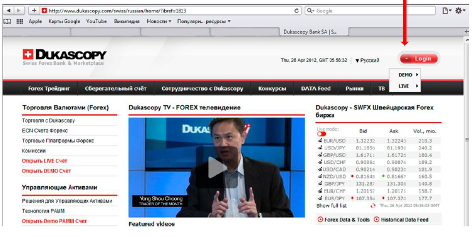Click the EUR/USD chart icon

[320, 141]
